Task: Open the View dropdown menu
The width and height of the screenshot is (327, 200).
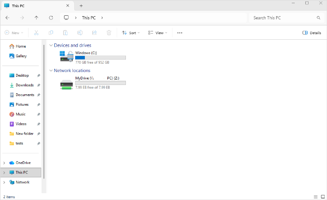Action: (157, 33)
